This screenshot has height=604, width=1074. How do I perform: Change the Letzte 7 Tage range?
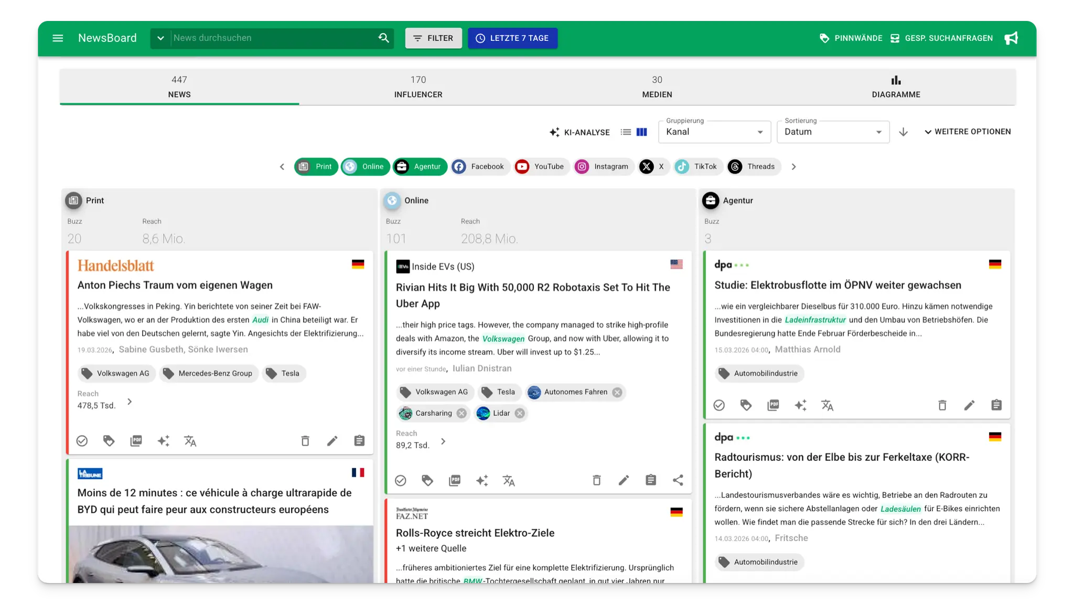[512, 38]
